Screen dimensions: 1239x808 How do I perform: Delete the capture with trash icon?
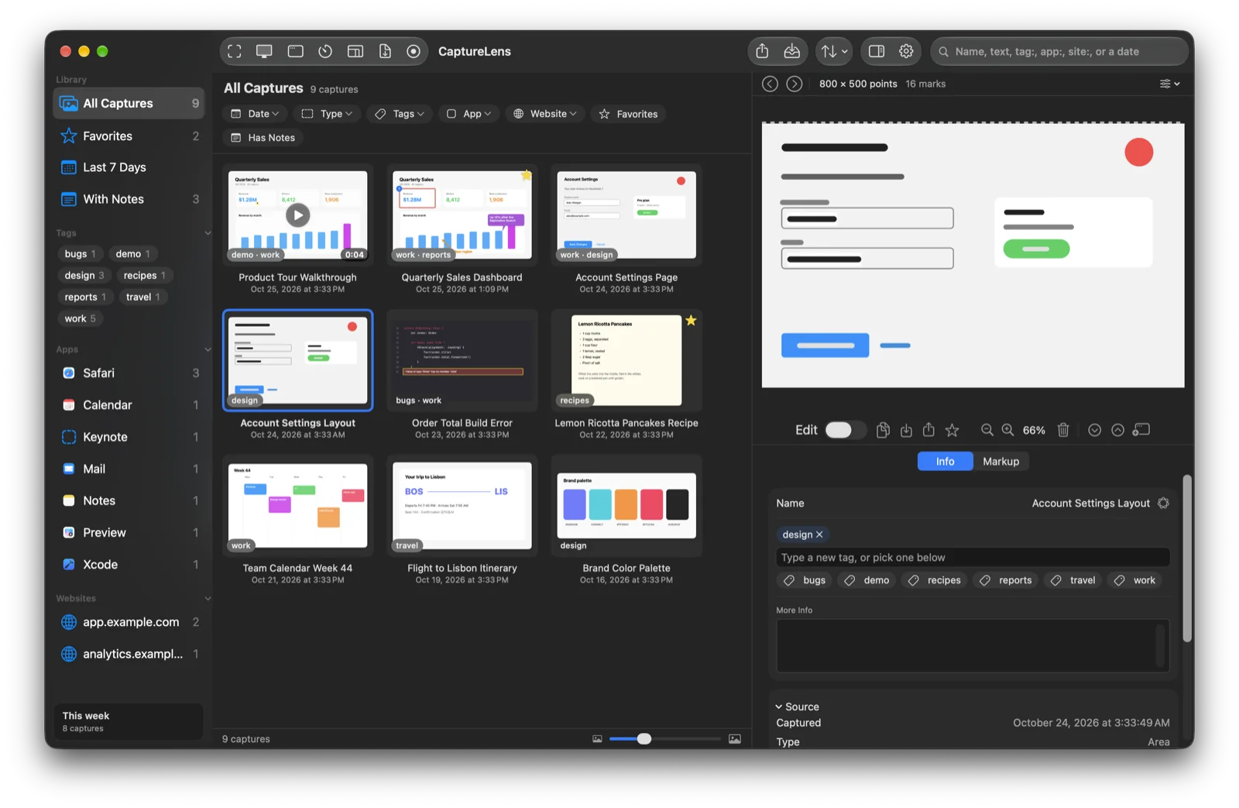tap(1063, 430)
